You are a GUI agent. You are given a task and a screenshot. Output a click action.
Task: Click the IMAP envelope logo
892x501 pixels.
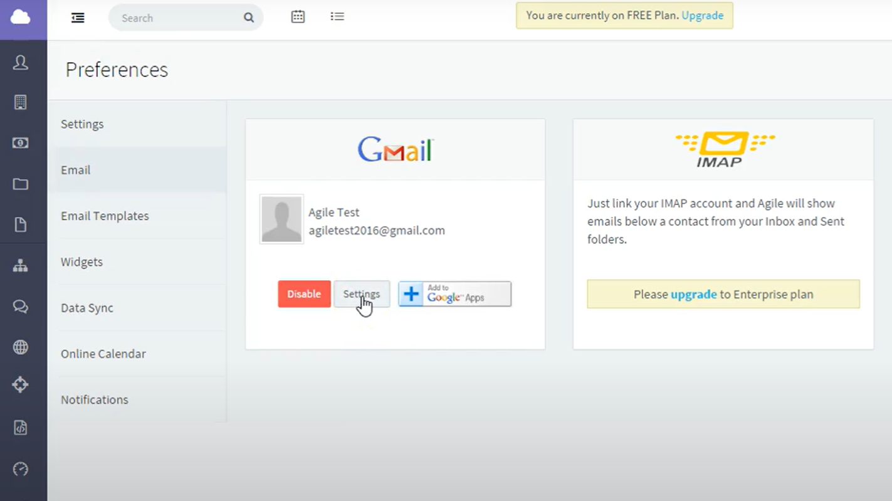[x=725, y=149]
